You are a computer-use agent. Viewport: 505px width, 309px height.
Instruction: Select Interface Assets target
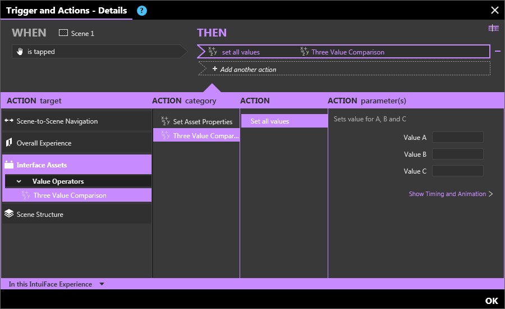pyautogui.click(x=77, y=165)
